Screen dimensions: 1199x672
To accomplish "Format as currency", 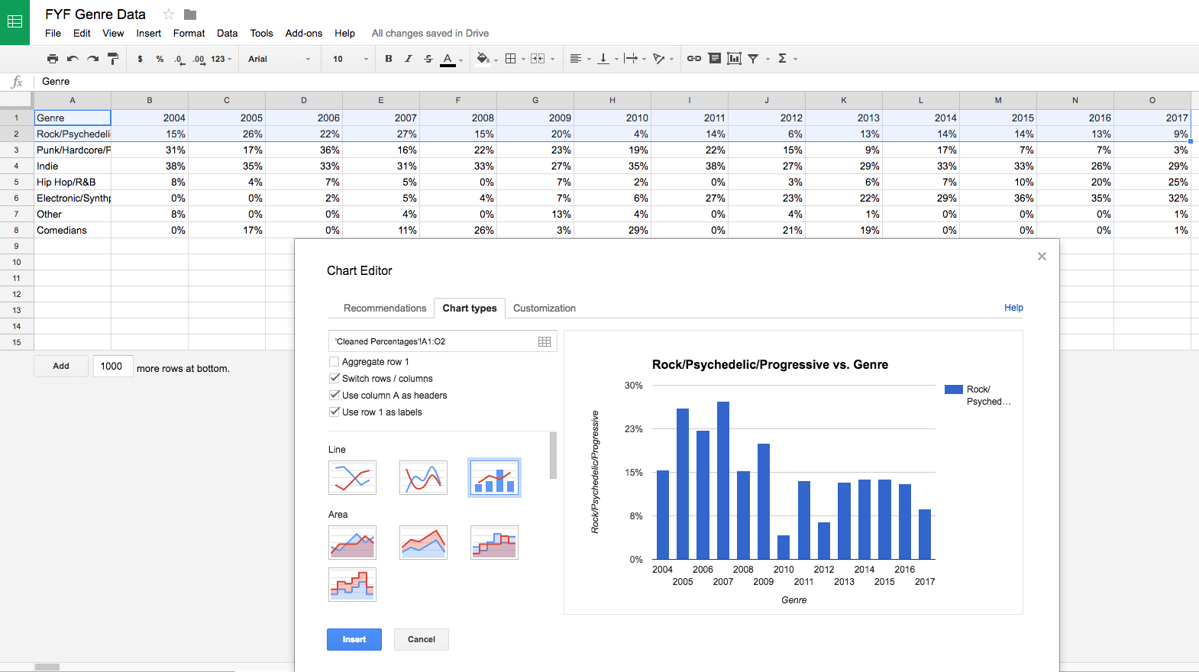I will tap(140, 59).
